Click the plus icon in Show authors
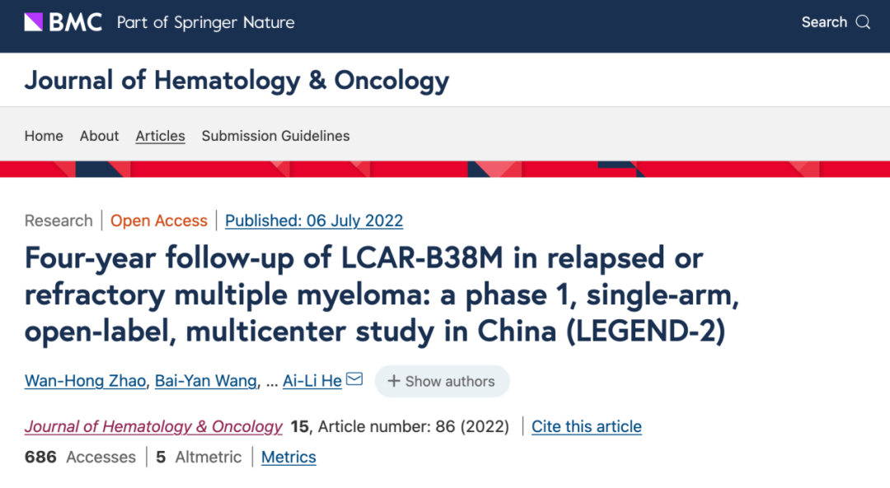Image resolution: width=890 pixels, height=488 pixels. tap(394, 381)
